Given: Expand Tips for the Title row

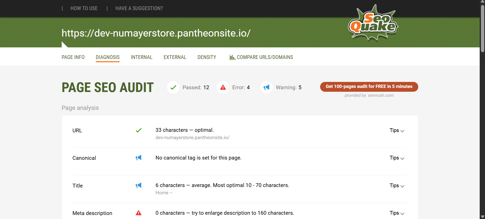Looking at the screenshot, I should [x=397, y=186].
